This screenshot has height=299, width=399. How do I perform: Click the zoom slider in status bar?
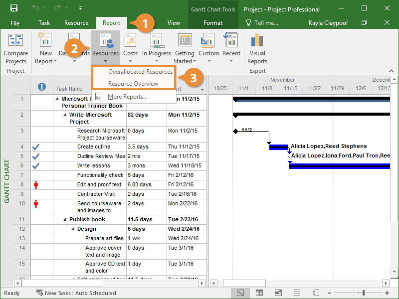pos(364,293)
